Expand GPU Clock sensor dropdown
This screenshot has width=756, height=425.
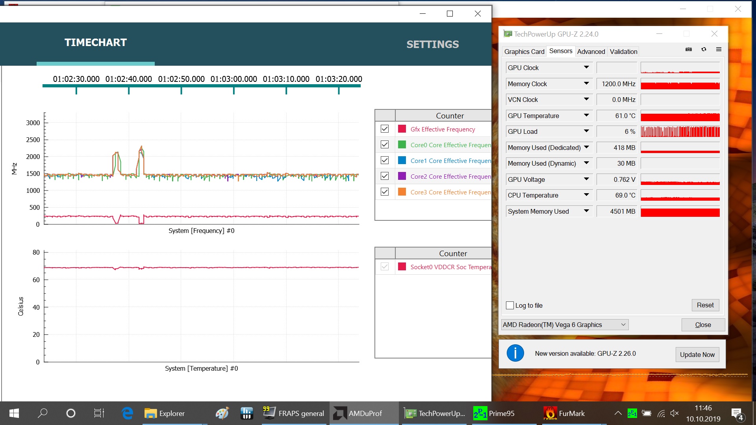(586, 68)
